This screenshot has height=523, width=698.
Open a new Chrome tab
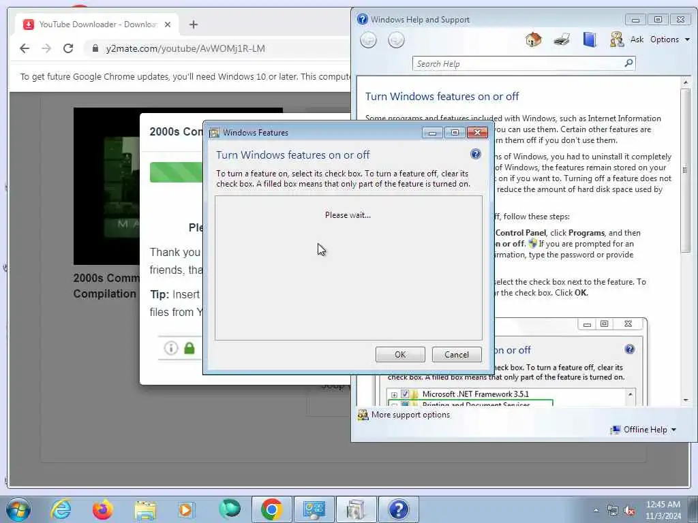[193, 25]
